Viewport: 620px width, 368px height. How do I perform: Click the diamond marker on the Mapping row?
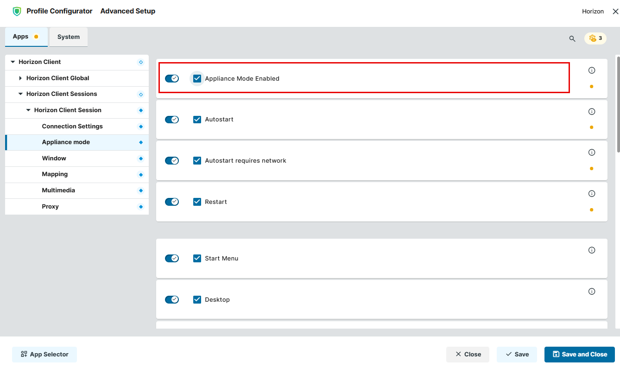point(141,175)
